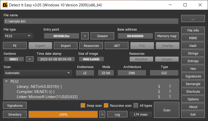Click the disabled Export button
This screenshot has width=208, height=121.
[x=40, y=46]
